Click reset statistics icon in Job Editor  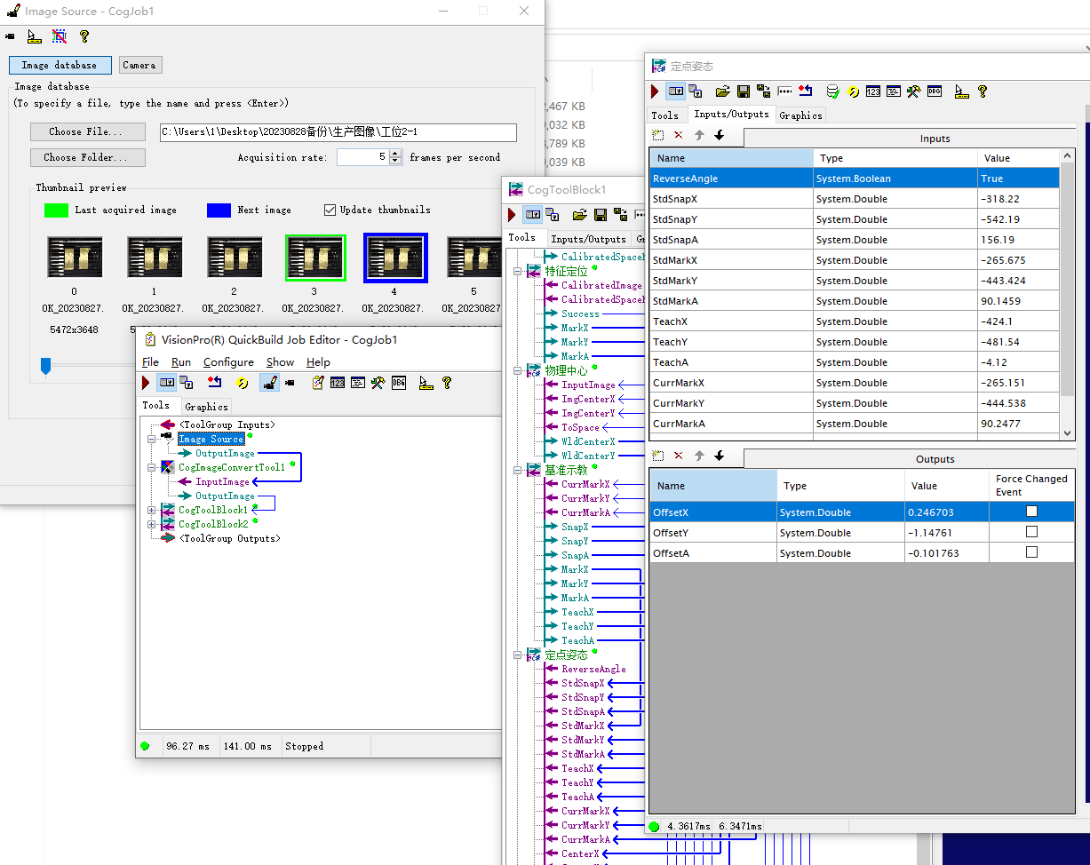214,383
